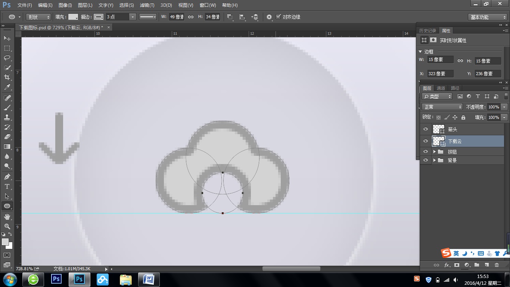The width and height of the screenshot is (510, 287).
Task: Open the 类型 layer filter dropdown
Action: (437, 96)
